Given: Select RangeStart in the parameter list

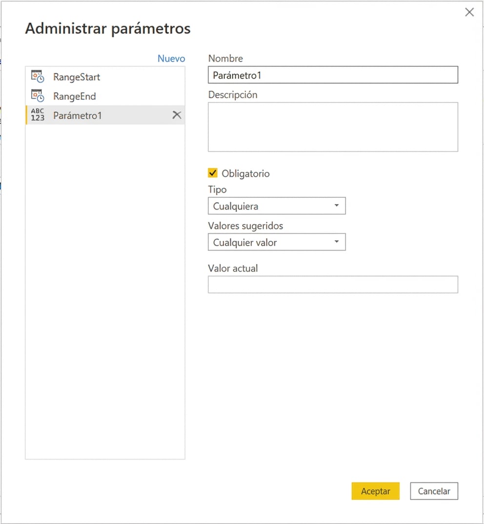Looking at the screenshot, I should pos(105,77).
